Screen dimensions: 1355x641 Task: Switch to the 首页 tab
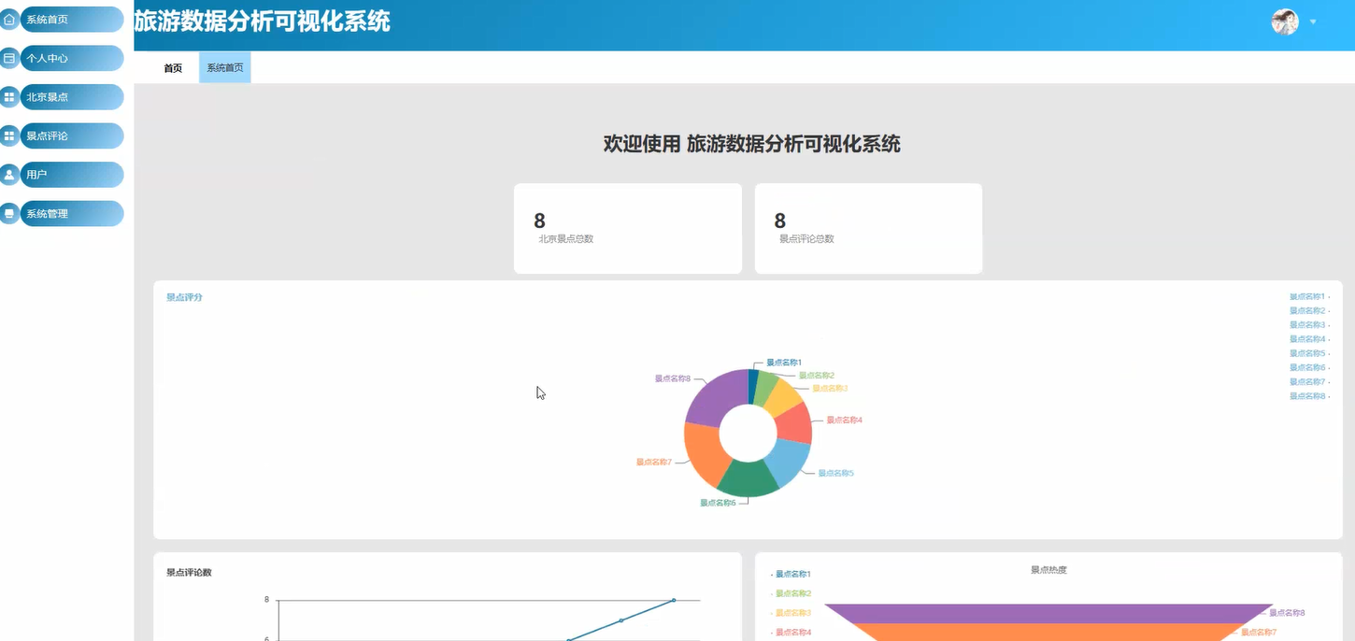click(x=171, y=66)
